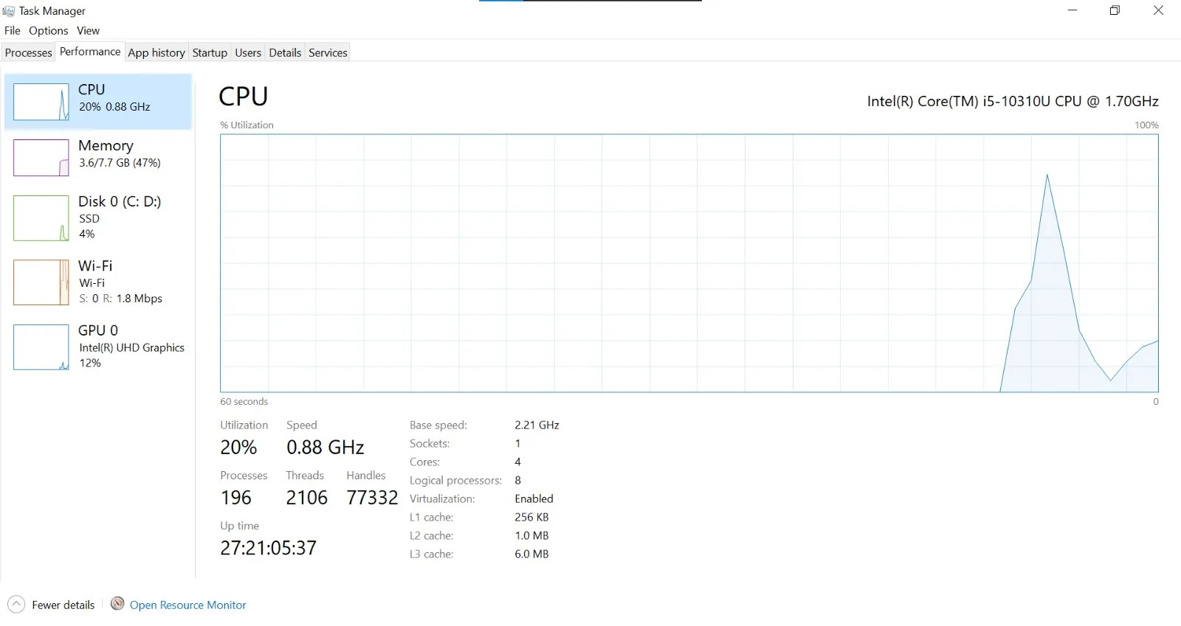Image resolution: width=1181 pixels, height=626 pixels.
Task: Open the Users tab
Action: point(248,52)
